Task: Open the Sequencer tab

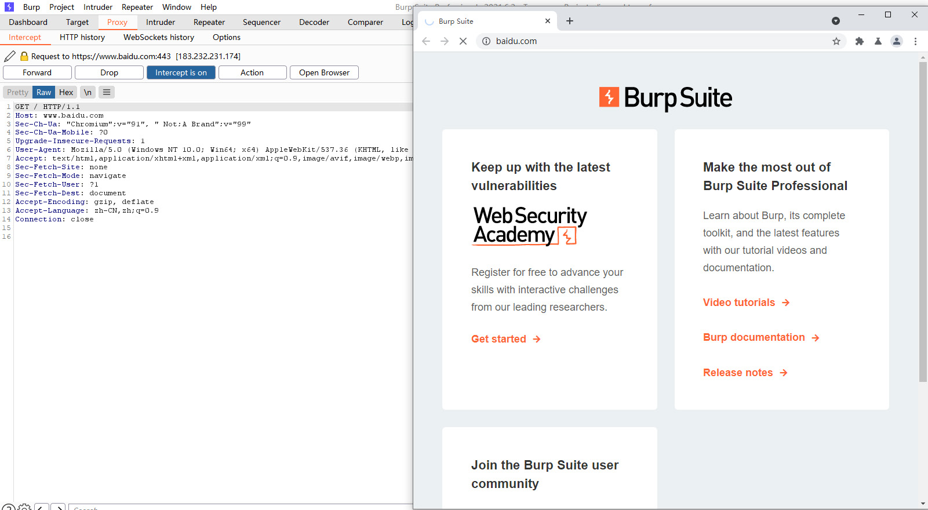Action: pyautogui.click(x=261, y=22)
